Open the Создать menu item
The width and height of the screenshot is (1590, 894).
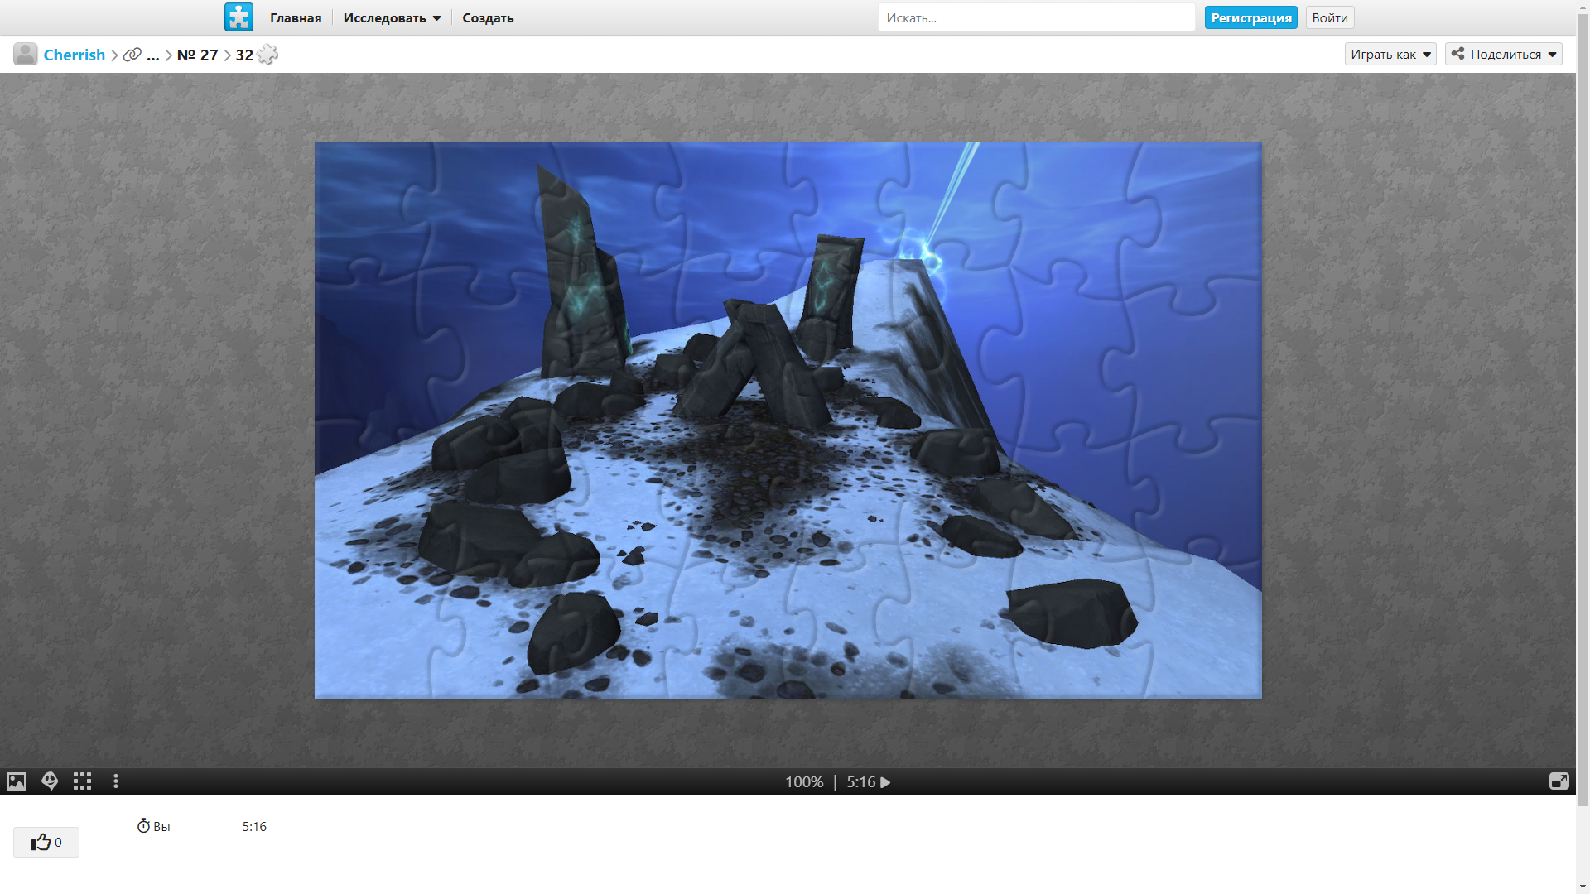(x=488, y=18)
